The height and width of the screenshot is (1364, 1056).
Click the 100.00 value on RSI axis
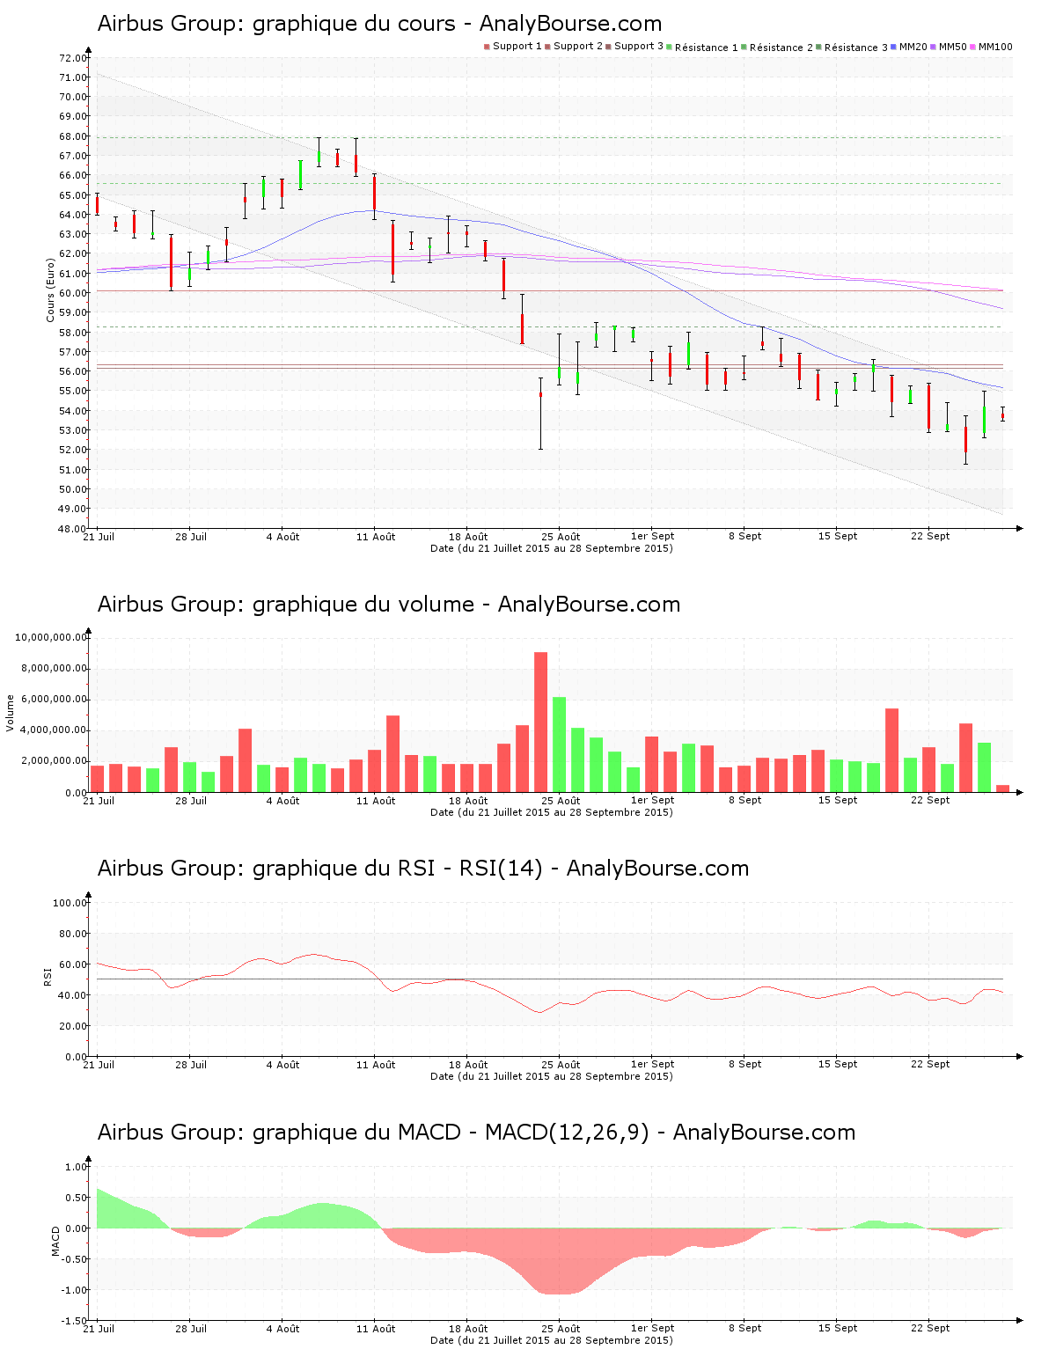tap(70, 903)
